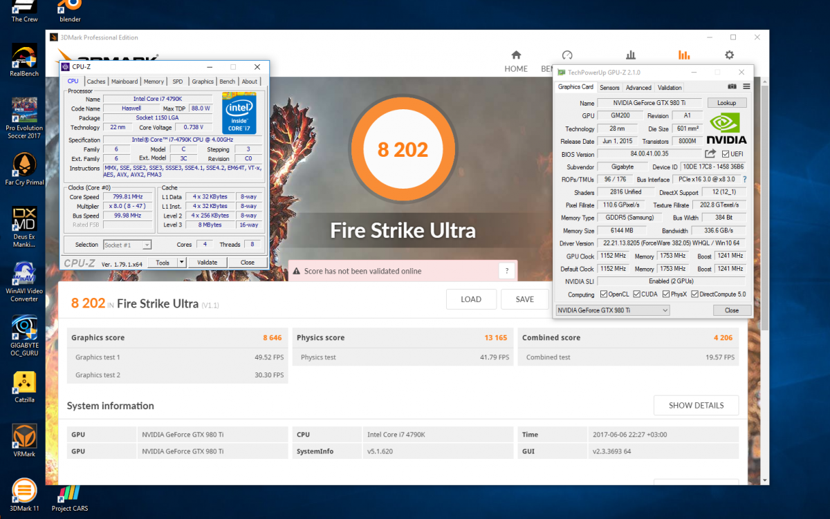The image size is (830, 519).
Task: Click the Lookup button in GPU-Z
Action: (726, 103)
